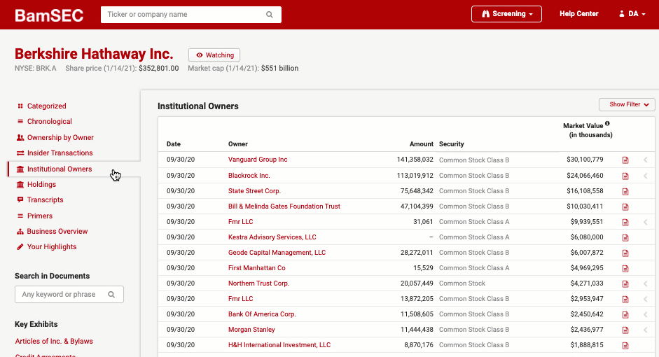This screenshot has height=357, width=659.
Task: Open document icon for Geode Capital Management row
Action: tap(625, 253)
